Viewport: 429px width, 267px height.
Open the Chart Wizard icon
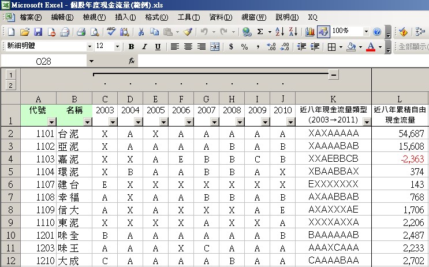pyautogui.click(x=309, y=32)
